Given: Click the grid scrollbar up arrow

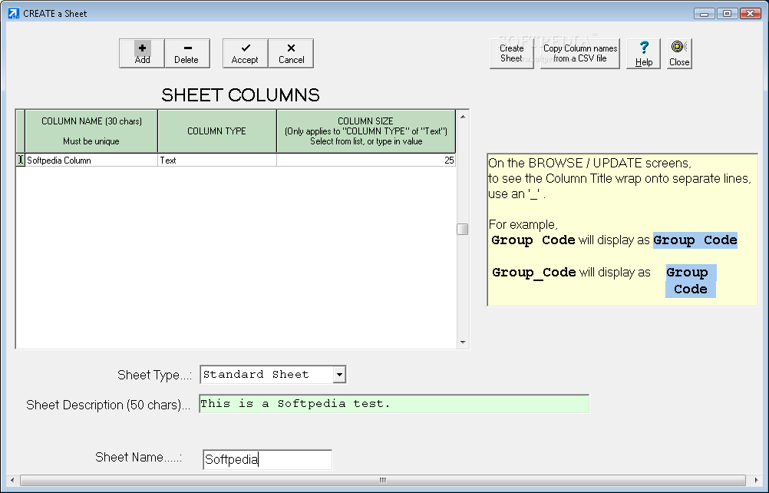Looking at the screenshot, I should (x=463, y=117).
